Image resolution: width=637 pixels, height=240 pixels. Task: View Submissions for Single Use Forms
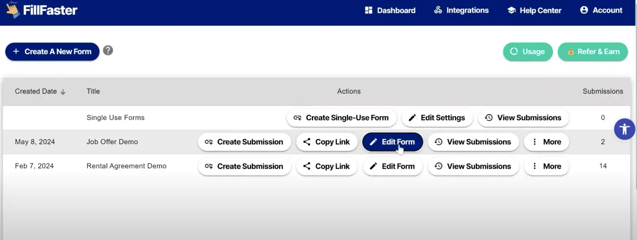tap(524, 118)
